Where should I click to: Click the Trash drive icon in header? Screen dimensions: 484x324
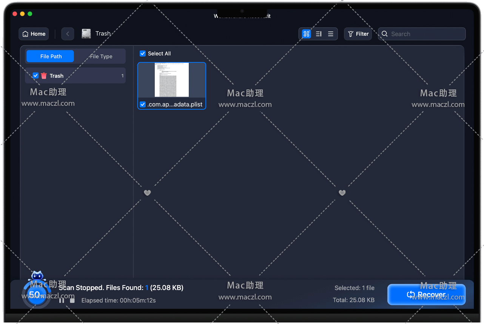(86, 34)
